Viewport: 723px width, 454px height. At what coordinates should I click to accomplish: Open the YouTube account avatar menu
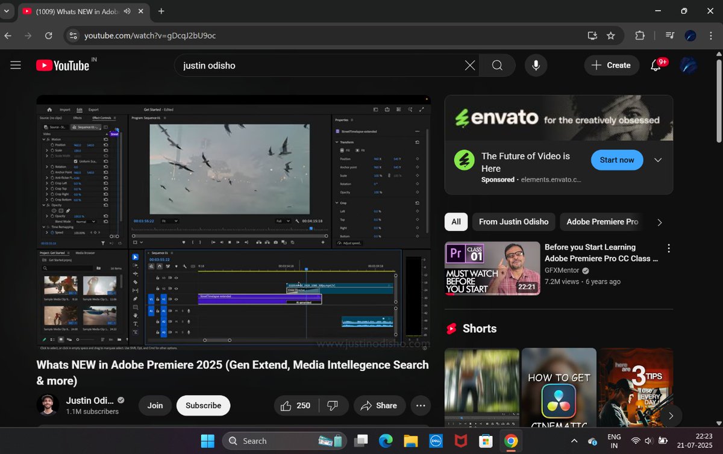coord(689,65)
